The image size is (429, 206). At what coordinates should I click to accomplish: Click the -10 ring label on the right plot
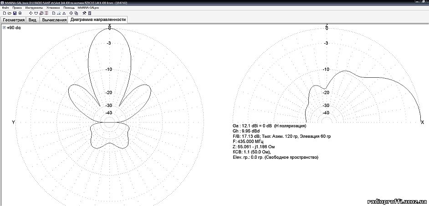(x=326, y=70)
